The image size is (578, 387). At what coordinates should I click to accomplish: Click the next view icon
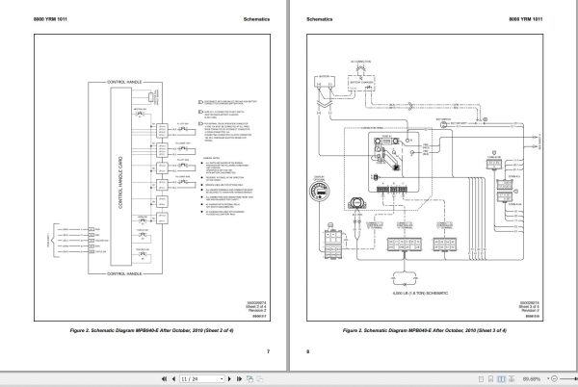[260, 378]
